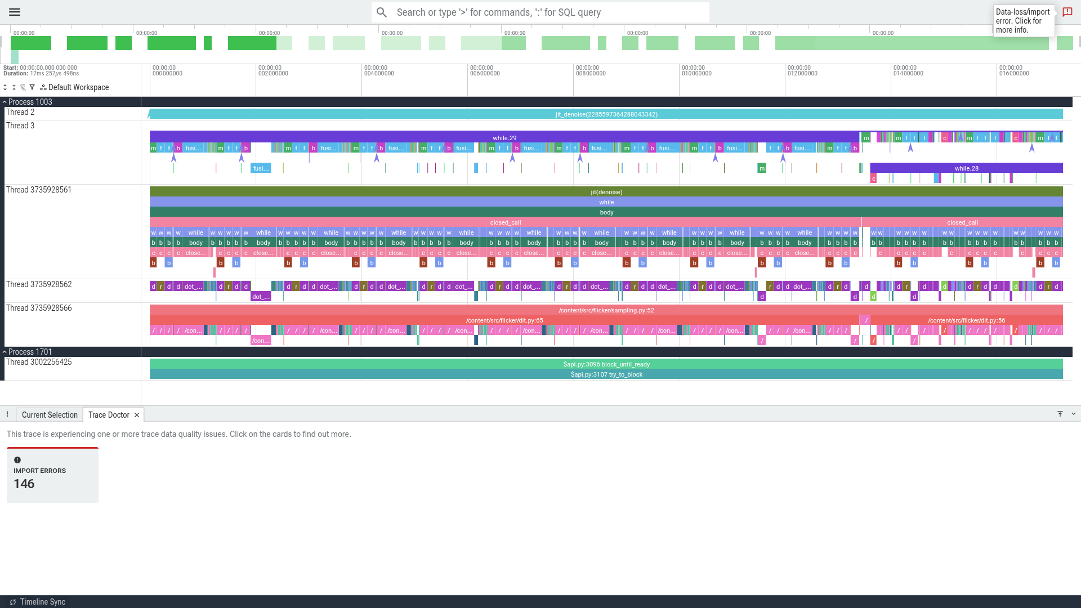
Task: Open the Default Workspace selector
Action: pyautogui.click(x=74, y=87)
